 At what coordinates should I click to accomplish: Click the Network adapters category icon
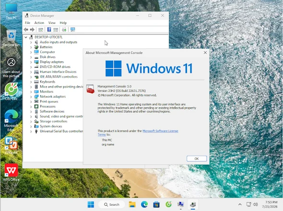coord(36,97)
